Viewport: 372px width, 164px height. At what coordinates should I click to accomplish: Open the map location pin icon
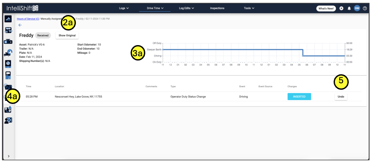(x=8, y=109)
